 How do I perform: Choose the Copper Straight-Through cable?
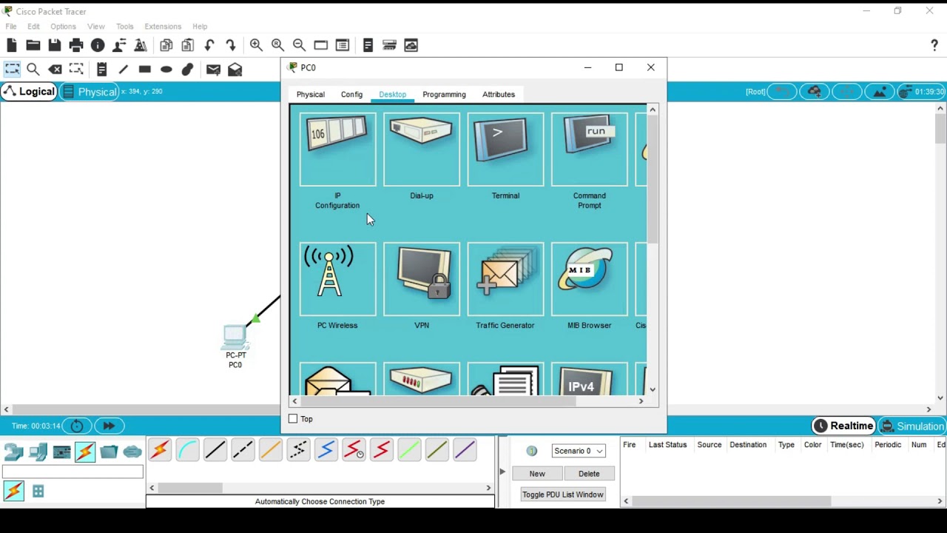point(215,450)
